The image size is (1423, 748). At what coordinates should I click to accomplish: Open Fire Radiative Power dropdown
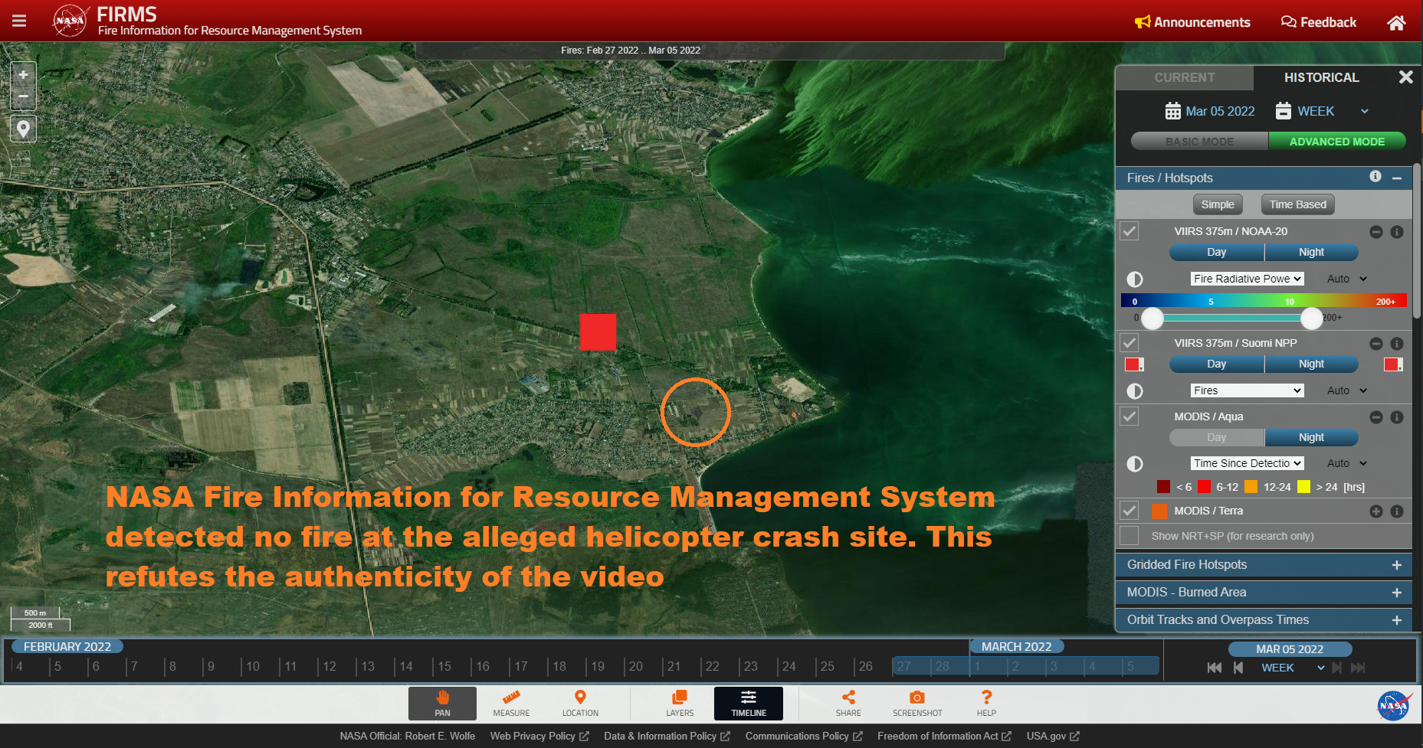[1248, 279]
